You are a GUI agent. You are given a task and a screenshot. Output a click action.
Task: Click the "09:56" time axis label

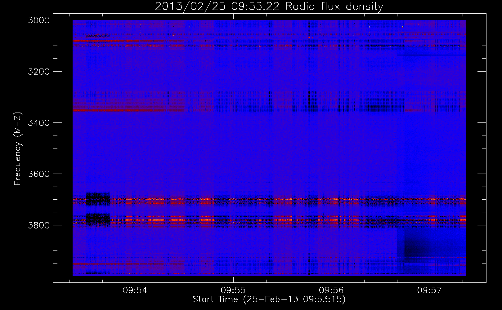pyautogui.click(x=331, y=290)
